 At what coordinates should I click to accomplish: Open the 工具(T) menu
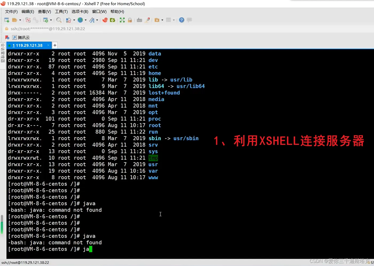(61, 12)
